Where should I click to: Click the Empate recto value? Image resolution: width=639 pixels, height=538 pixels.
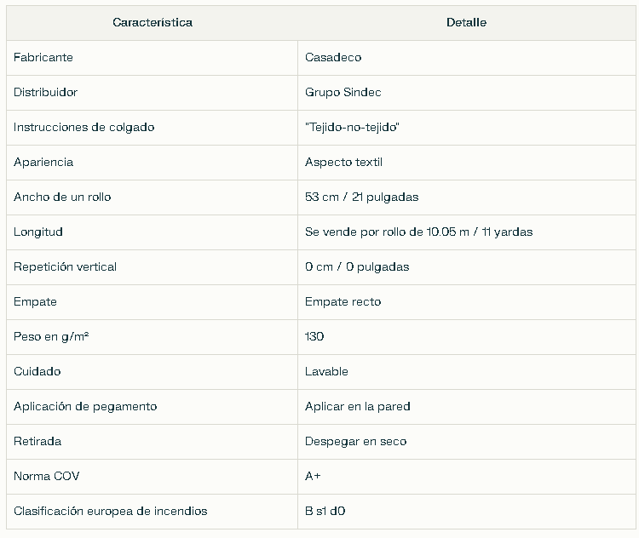pos(343,302)
